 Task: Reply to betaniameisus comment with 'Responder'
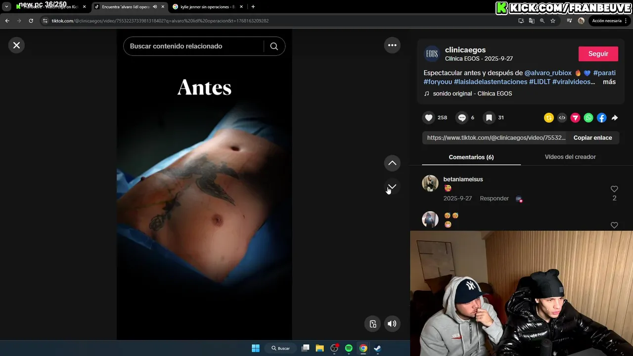(494, 198)
